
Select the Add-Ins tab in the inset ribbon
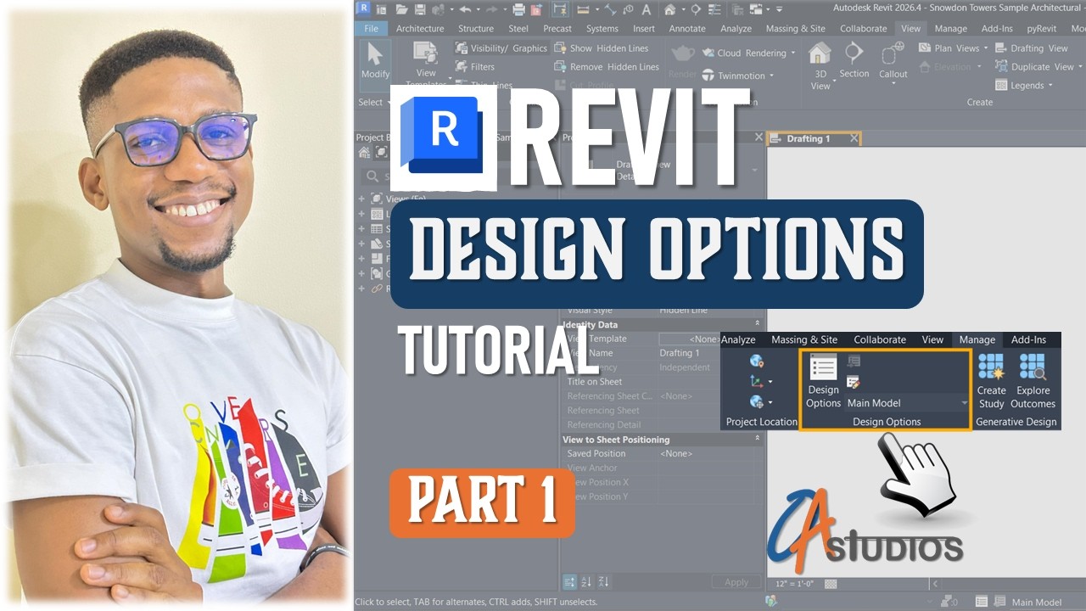1028,339
